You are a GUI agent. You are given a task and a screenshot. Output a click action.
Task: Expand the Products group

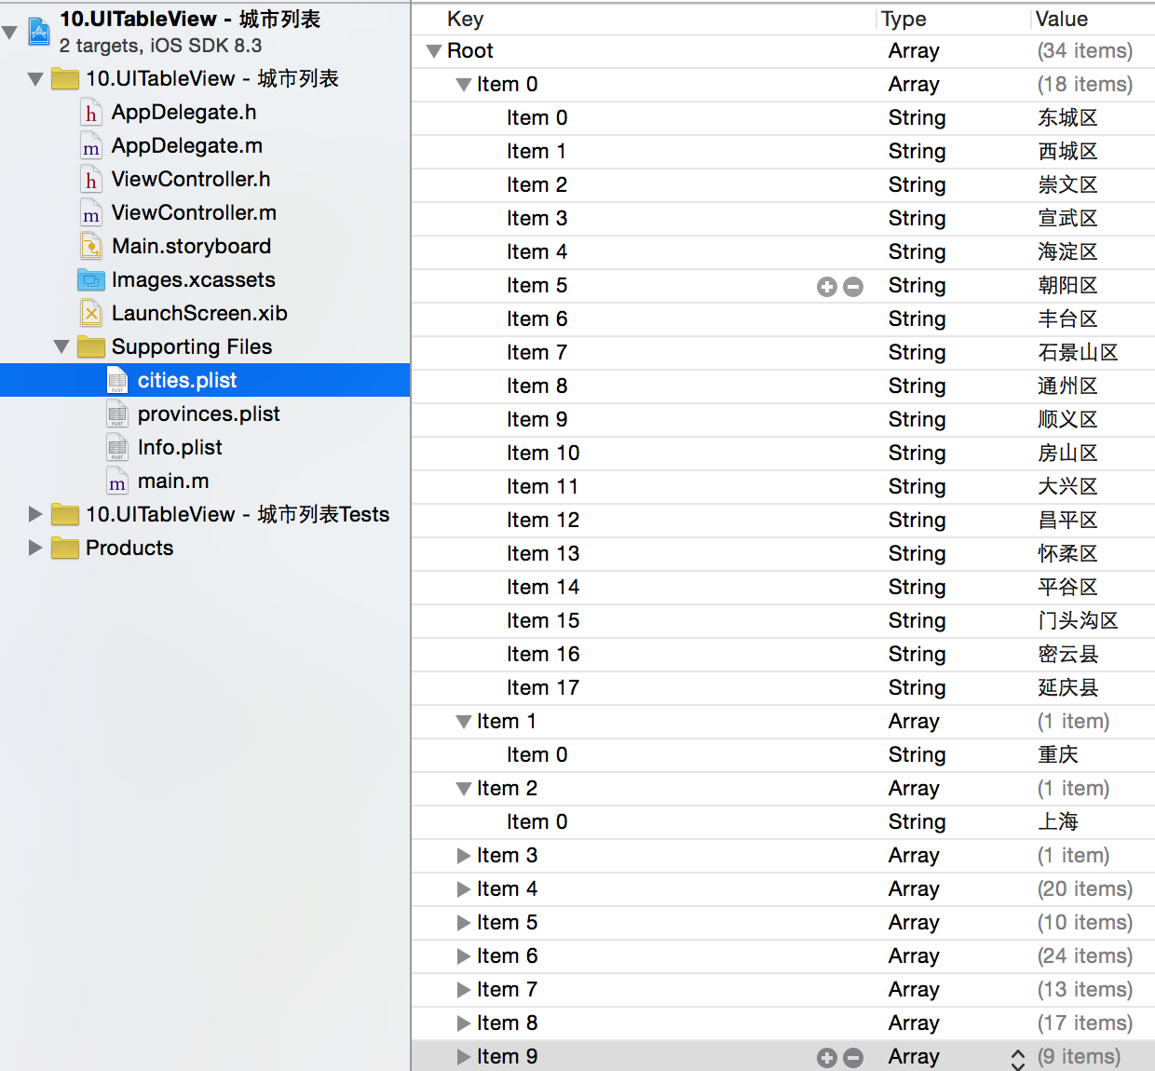click(x=35, y=548)
